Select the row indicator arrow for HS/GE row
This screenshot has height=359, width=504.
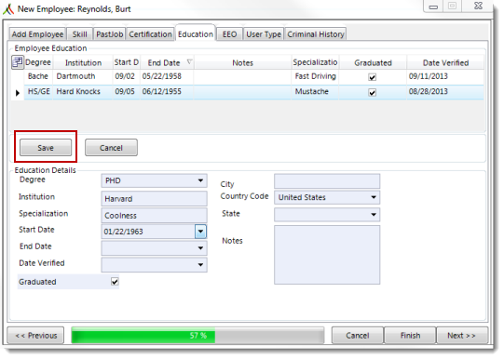click(18, 93)
